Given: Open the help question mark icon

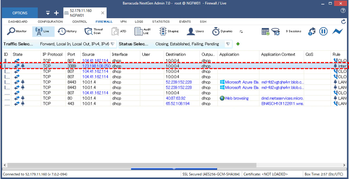Looking at the screenshot, I should point(343,11).
